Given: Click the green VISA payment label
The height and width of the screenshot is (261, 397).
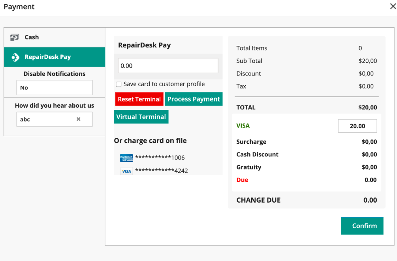Looking at the screenshot, I should [243, 126].
